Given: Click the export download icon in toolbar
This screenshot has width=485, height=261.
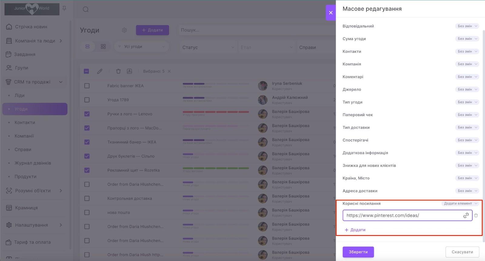Looking at the screenshot, I should [x=129, y=71].
